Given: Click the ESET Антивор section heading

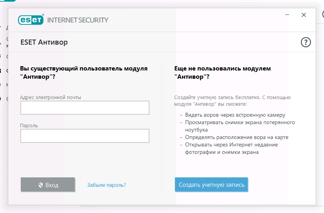Looking at the screenshot, I should point(44,42).
